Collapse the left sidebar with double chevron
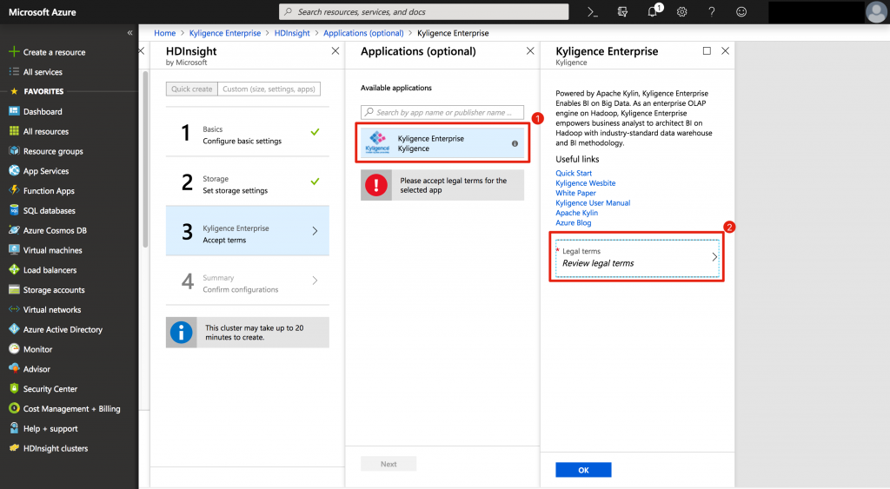The image size is (890, 489). (130, 33)
